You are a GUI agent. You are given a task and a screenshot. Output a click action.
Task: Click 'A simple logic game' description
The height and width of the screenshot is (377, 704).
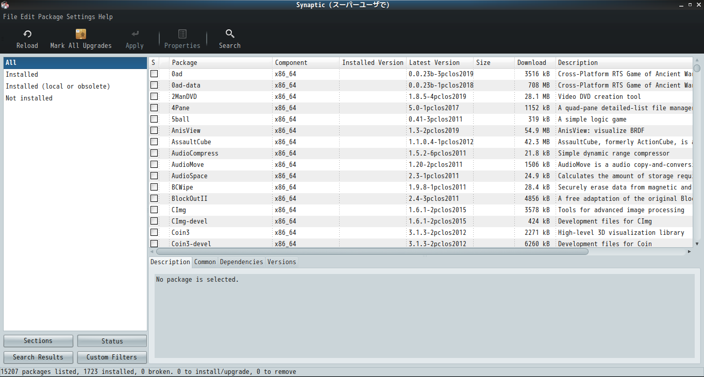tap(592, 119)
